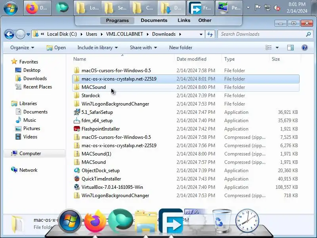Toggle the preview pane button
This screenshot has height=238, width=317.
coord(290,48)
